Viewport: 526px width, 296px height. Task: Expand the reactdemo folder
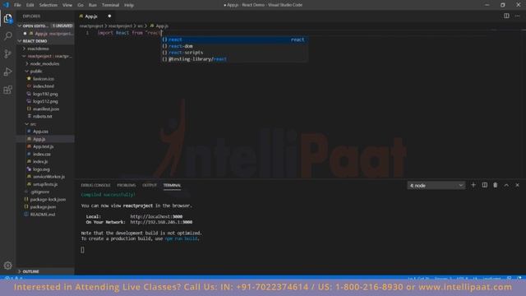(x=45, y=49)
